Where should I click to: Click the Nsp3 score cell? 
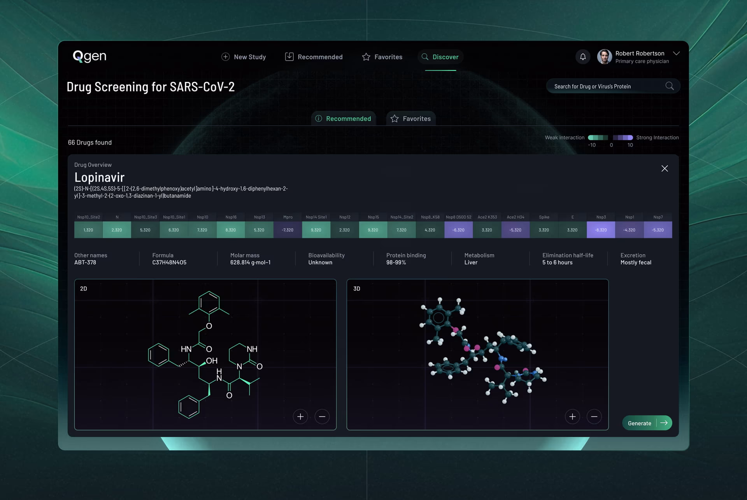click(x=601, y=230)
